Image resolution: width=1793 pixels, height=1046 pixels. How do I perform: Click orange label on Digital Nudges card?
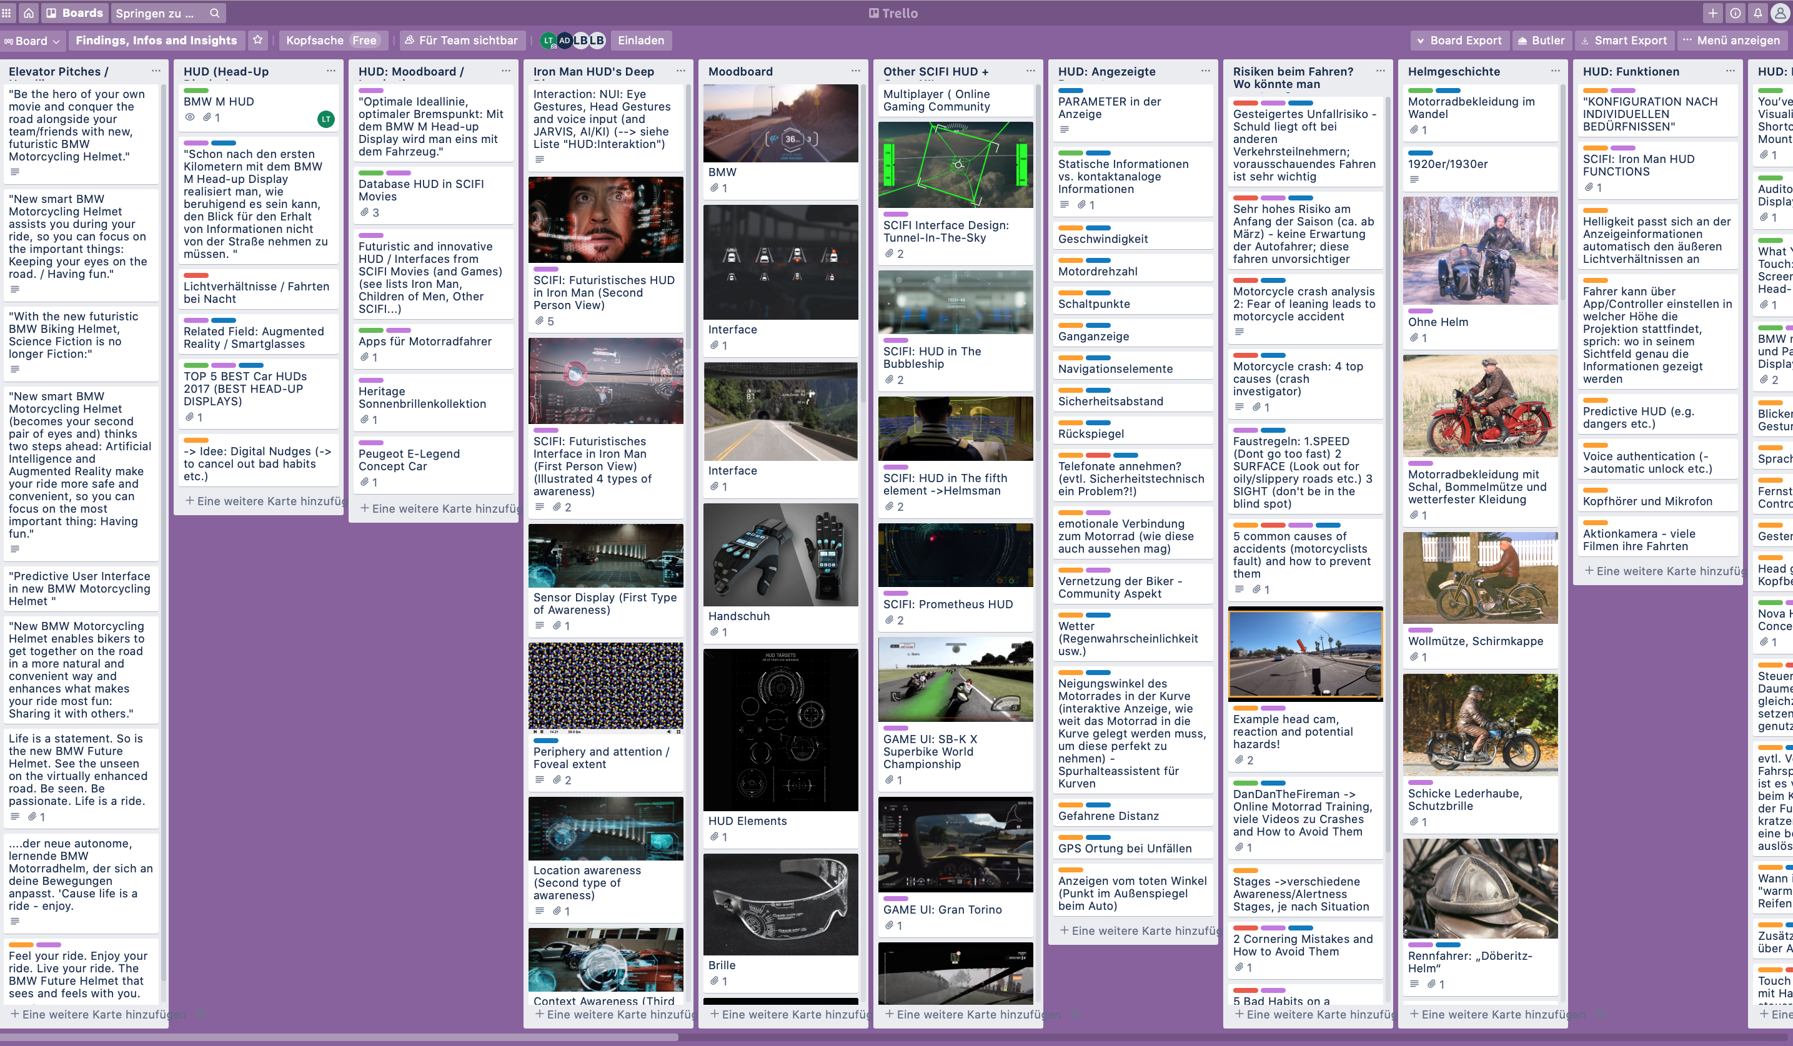(196, 440)
